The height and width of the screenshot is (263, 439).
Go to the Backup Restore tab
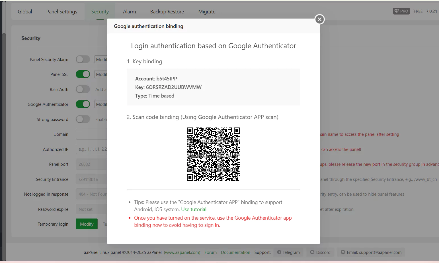[167, 12]
